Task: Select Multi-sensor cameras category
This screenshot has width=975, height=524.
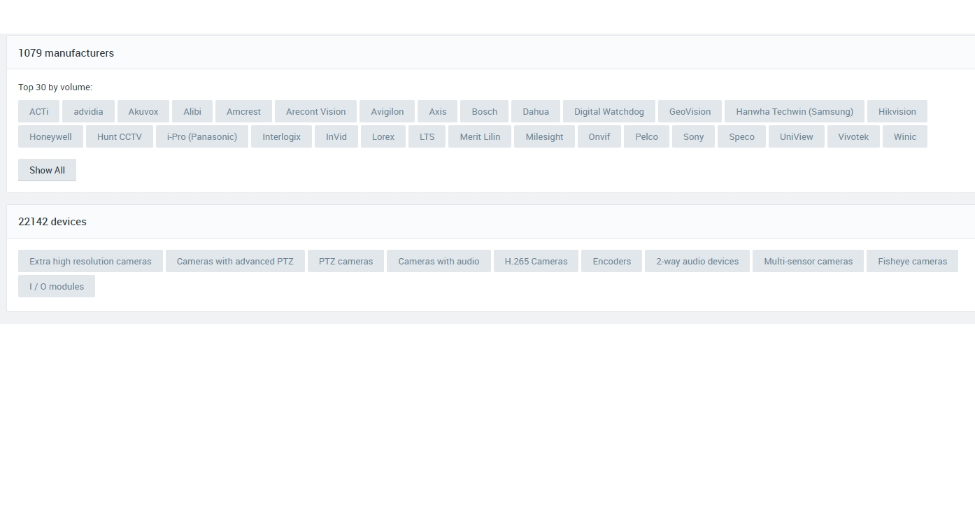Action: (808, 261)
